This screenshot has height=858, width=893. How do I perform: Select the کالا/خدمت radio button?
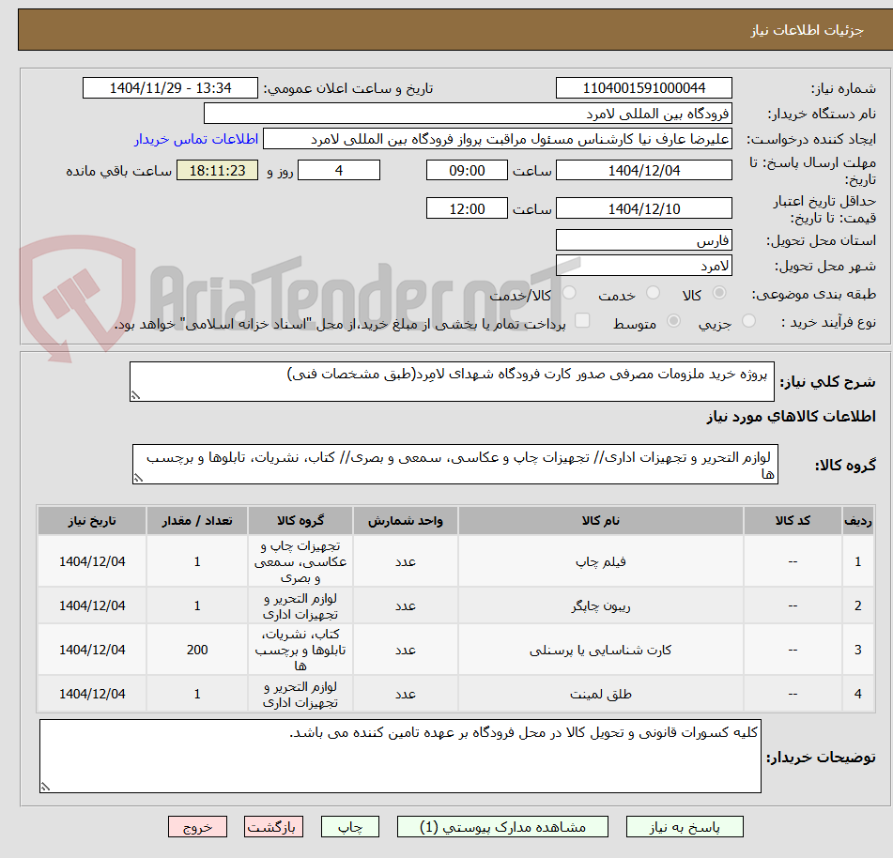[x=569, y=293]
